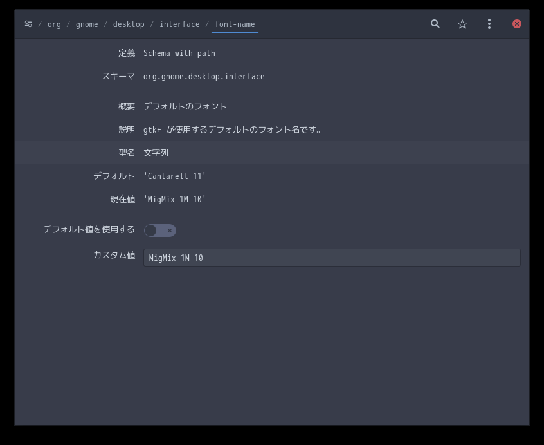Image resolution: width=544 pixels, height=445 pixels.
Task: Click the dconf root path icon
Action: [x=28, y=24]
